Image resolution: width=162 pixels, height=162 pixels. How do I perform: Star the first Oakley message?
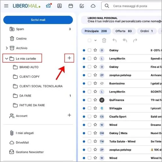pos(95,50)
